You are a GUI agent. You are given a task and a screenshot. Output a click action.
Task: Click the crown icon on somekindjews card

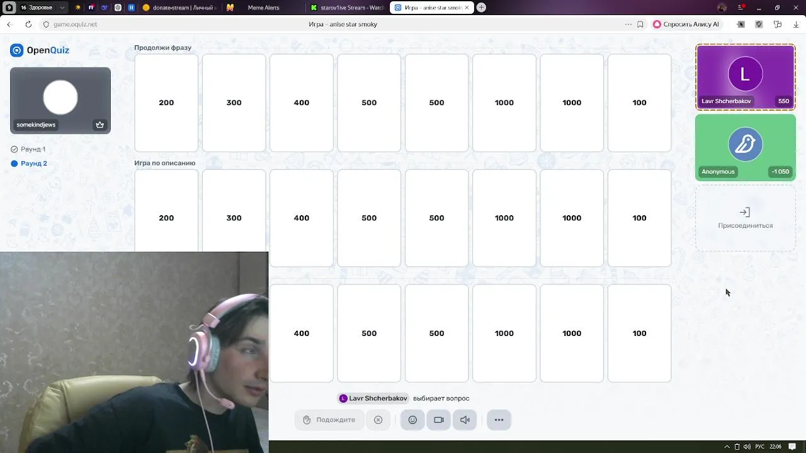99,125
